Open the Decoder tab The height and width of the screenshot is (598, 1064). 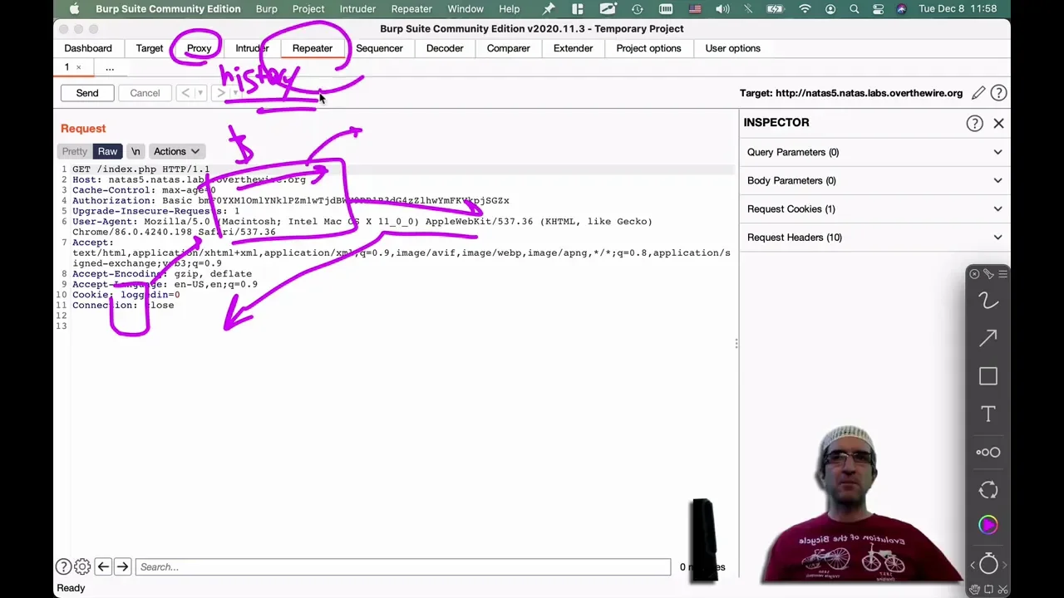(x=445, y=48)
